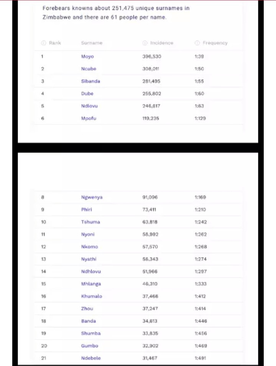Click the info icon beside Rank
This screenshot has height=366, width=276.
44,43
